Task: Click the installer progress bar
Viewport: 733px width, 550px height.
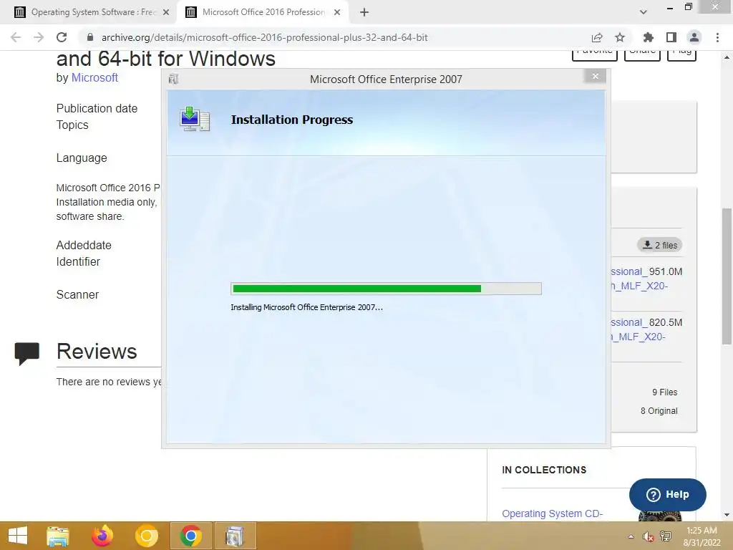Action: [x=386, y=289]
